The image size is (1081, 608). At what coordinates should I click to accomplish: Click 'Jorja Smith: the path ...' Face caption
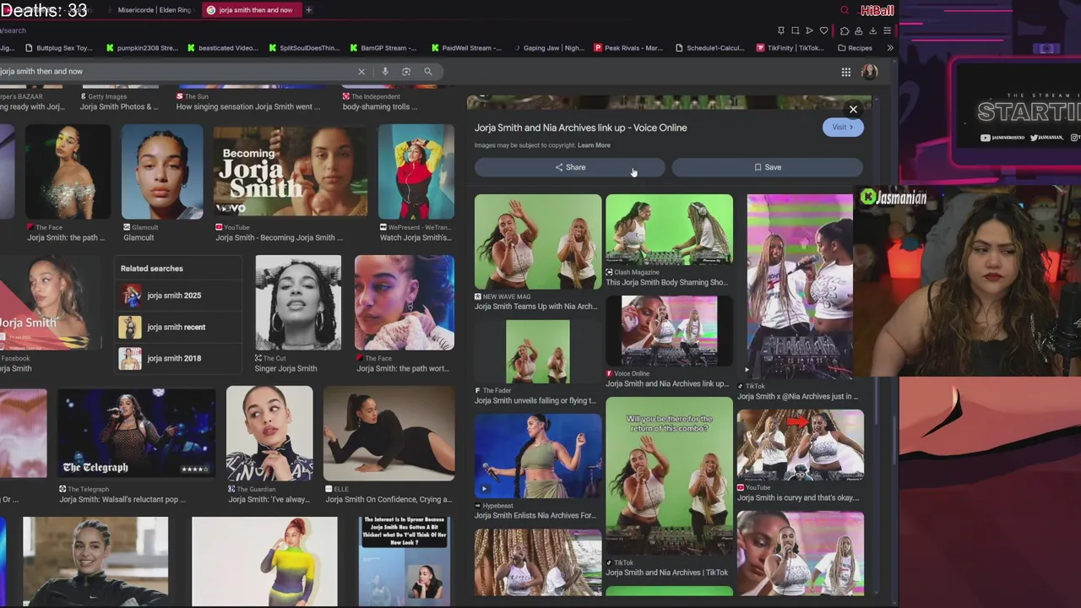pyautogui.click(x=66, y=238)
